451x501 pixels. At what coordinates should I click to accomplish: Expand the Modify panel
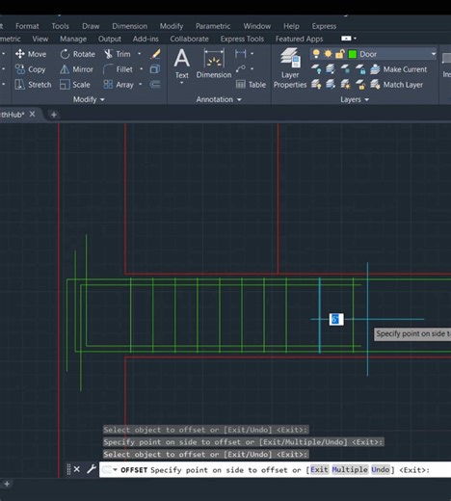coord(89,99)
